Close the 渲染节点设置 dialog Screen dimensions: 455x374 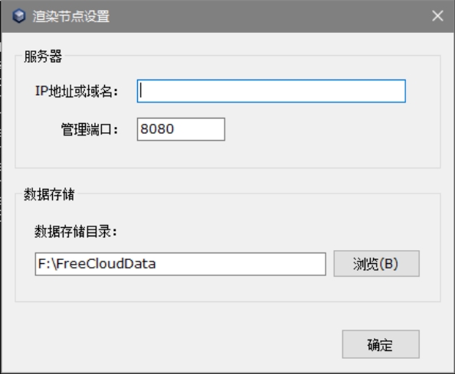tap(437, 16)
